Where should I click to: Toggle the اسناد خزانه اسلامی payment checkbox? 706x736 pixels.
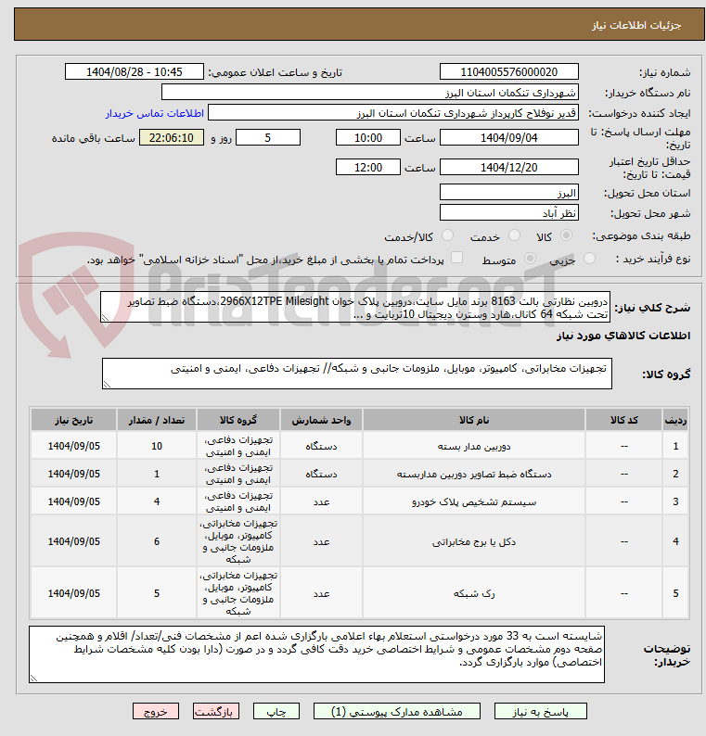click(x=456, y=258)
